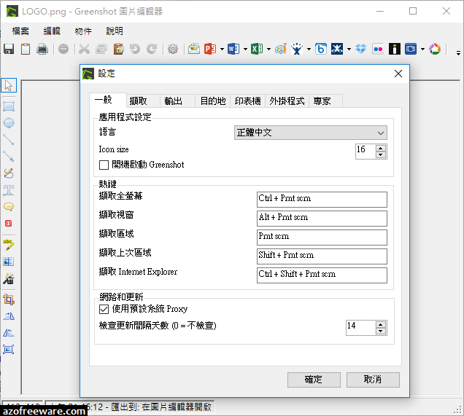This screenshot has height=416, width=464.
Task: Copy image to clipboard using the clipboard icon
Action: [26, 49]
